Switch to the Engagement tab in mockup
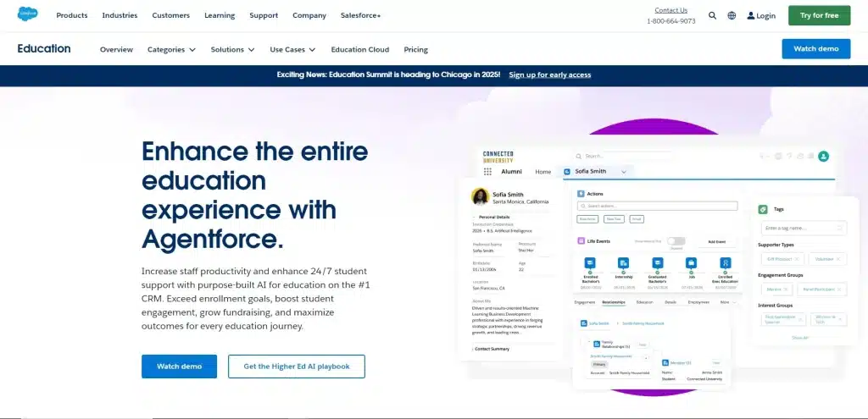The width and height of the screenshot is (868, 419). 585,302
